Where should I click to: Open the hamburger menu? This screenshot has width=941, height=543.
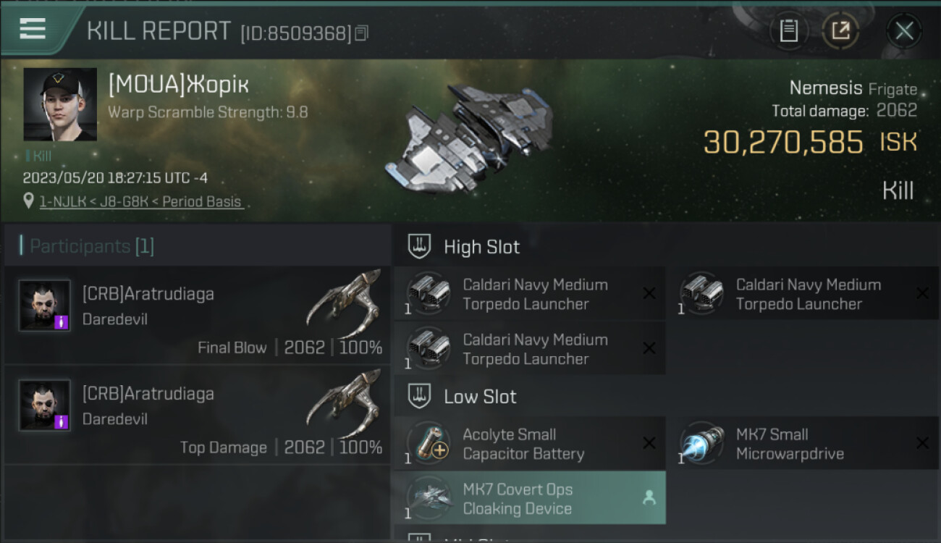click(32, 29)
